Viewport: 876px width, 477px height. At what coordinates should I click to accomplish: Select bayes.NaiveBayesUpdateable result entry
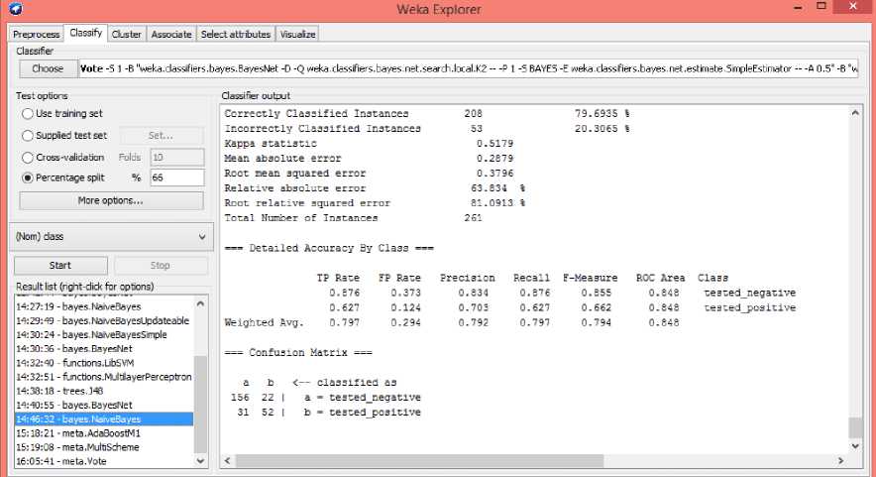coord(104,320)
